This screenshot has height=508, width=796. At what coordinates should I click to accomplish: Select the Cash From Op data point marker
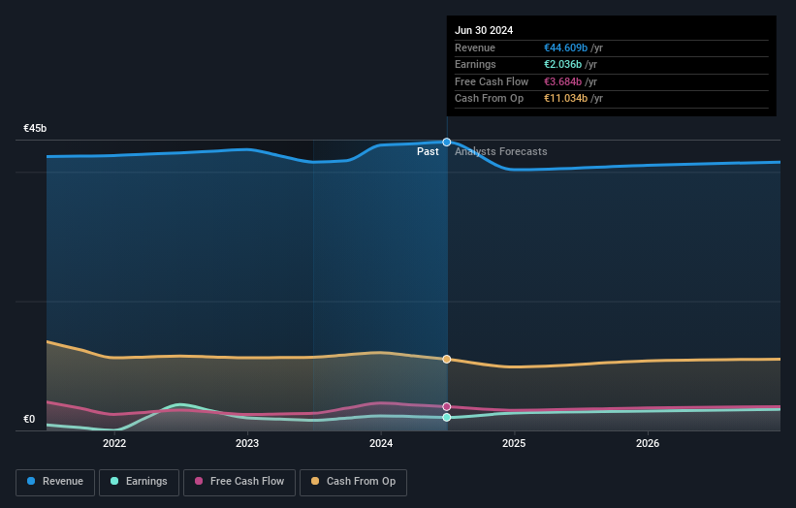(447, 360)
